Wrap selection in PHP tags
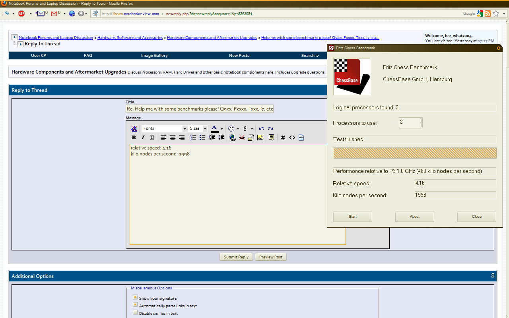The image size is (509, 318). pos(301,138)
